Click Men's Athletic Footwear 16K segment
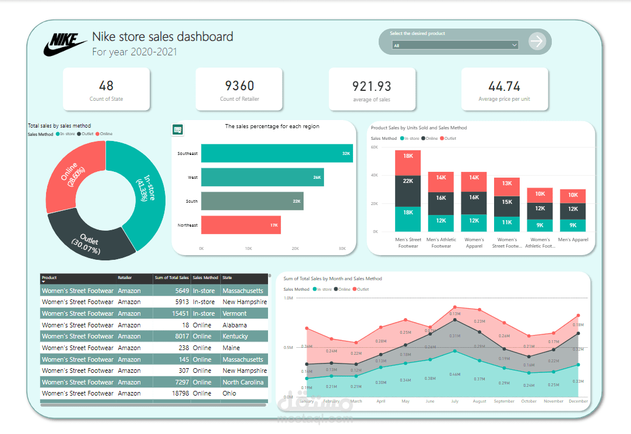The height and width of the screenshot is (434, 631). point(440,203)
